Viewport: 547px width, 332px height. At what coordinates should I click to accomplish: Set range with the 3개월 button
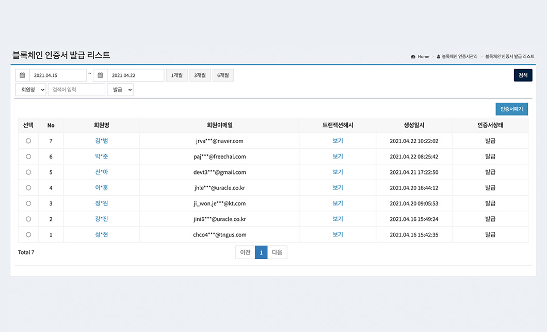coord(200,75)
